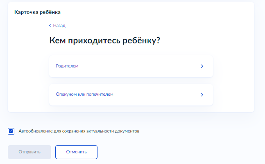Click the word попечителем in second option

[100, 94]
